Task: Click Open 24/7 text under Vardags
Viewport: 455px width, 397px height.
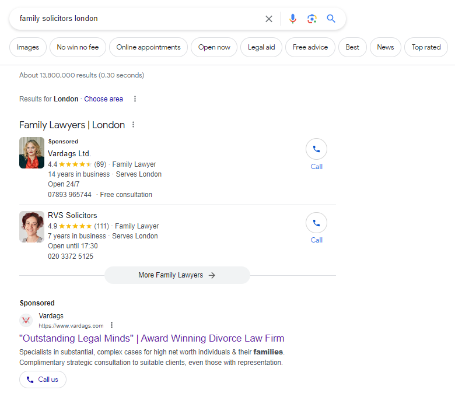Action: pos(64,184)
